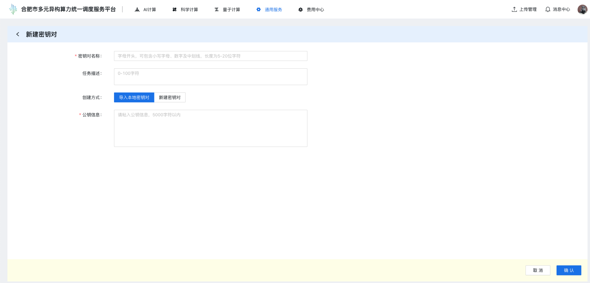Click the 公钥信息 text area
The width and height of the screenshot is (590, 283).
(x=210, y=128)
